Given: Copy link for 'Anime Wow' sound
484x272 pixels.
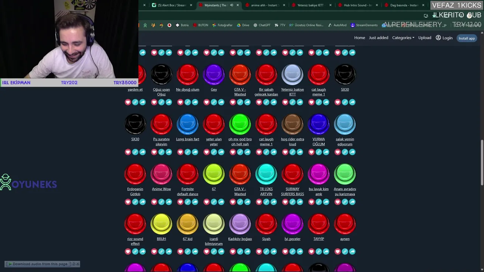Looking at the screenshot, I should 161,202.
